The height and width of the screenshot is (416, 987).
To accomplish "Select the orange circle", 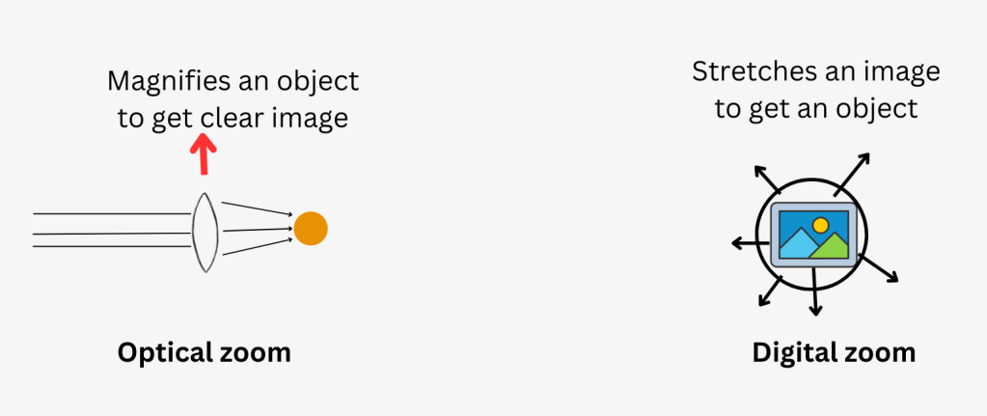I will [311, 229].
